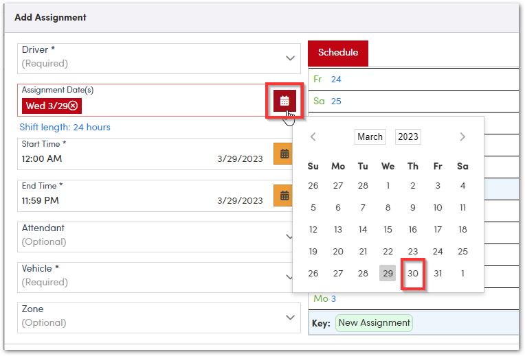Viewport: 525px width, 356px height.
Task: Open the Assignment Date calendar picker icon
Action: 284,101
